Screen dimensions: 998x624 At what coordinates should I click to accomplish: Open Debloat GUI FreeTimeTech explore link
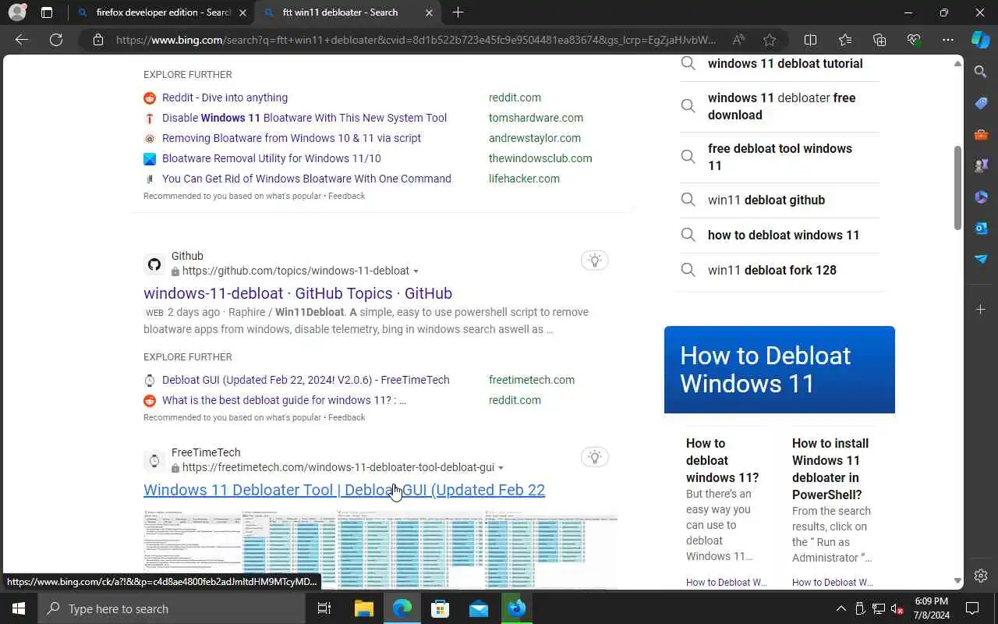[306, 380]
